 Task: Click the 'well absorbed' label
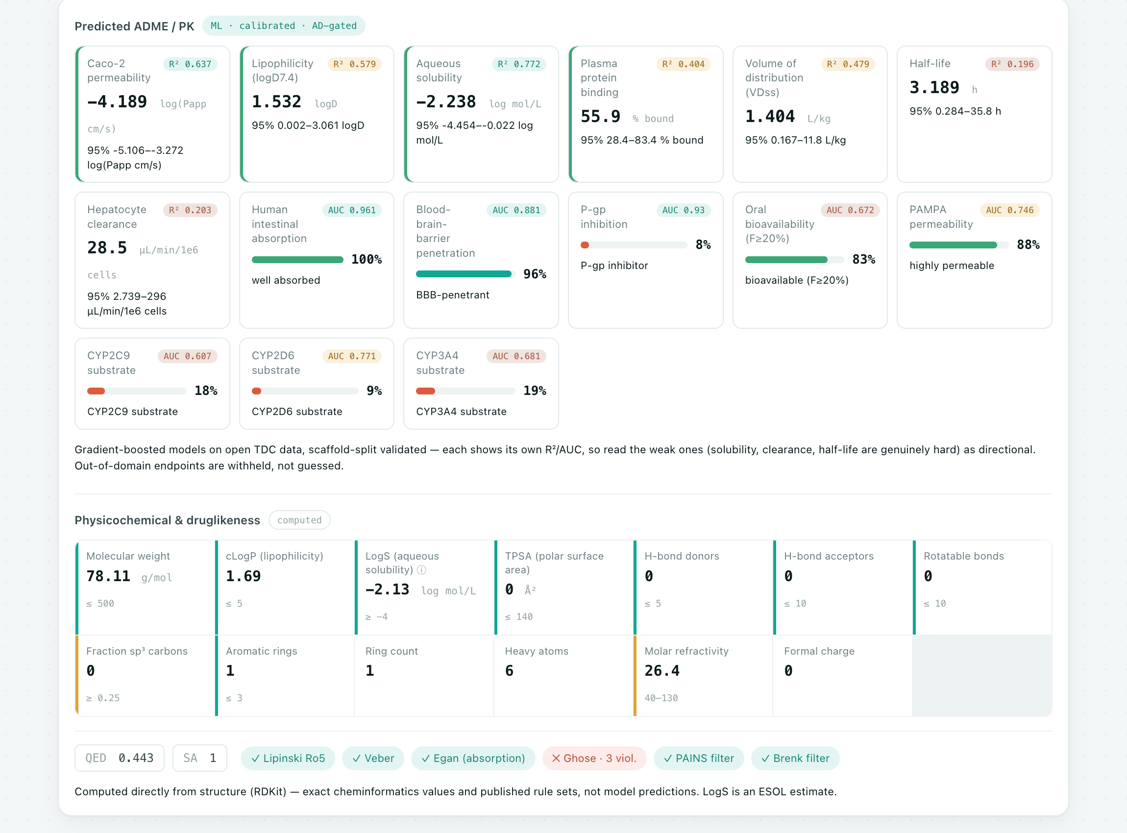[286, 280]
